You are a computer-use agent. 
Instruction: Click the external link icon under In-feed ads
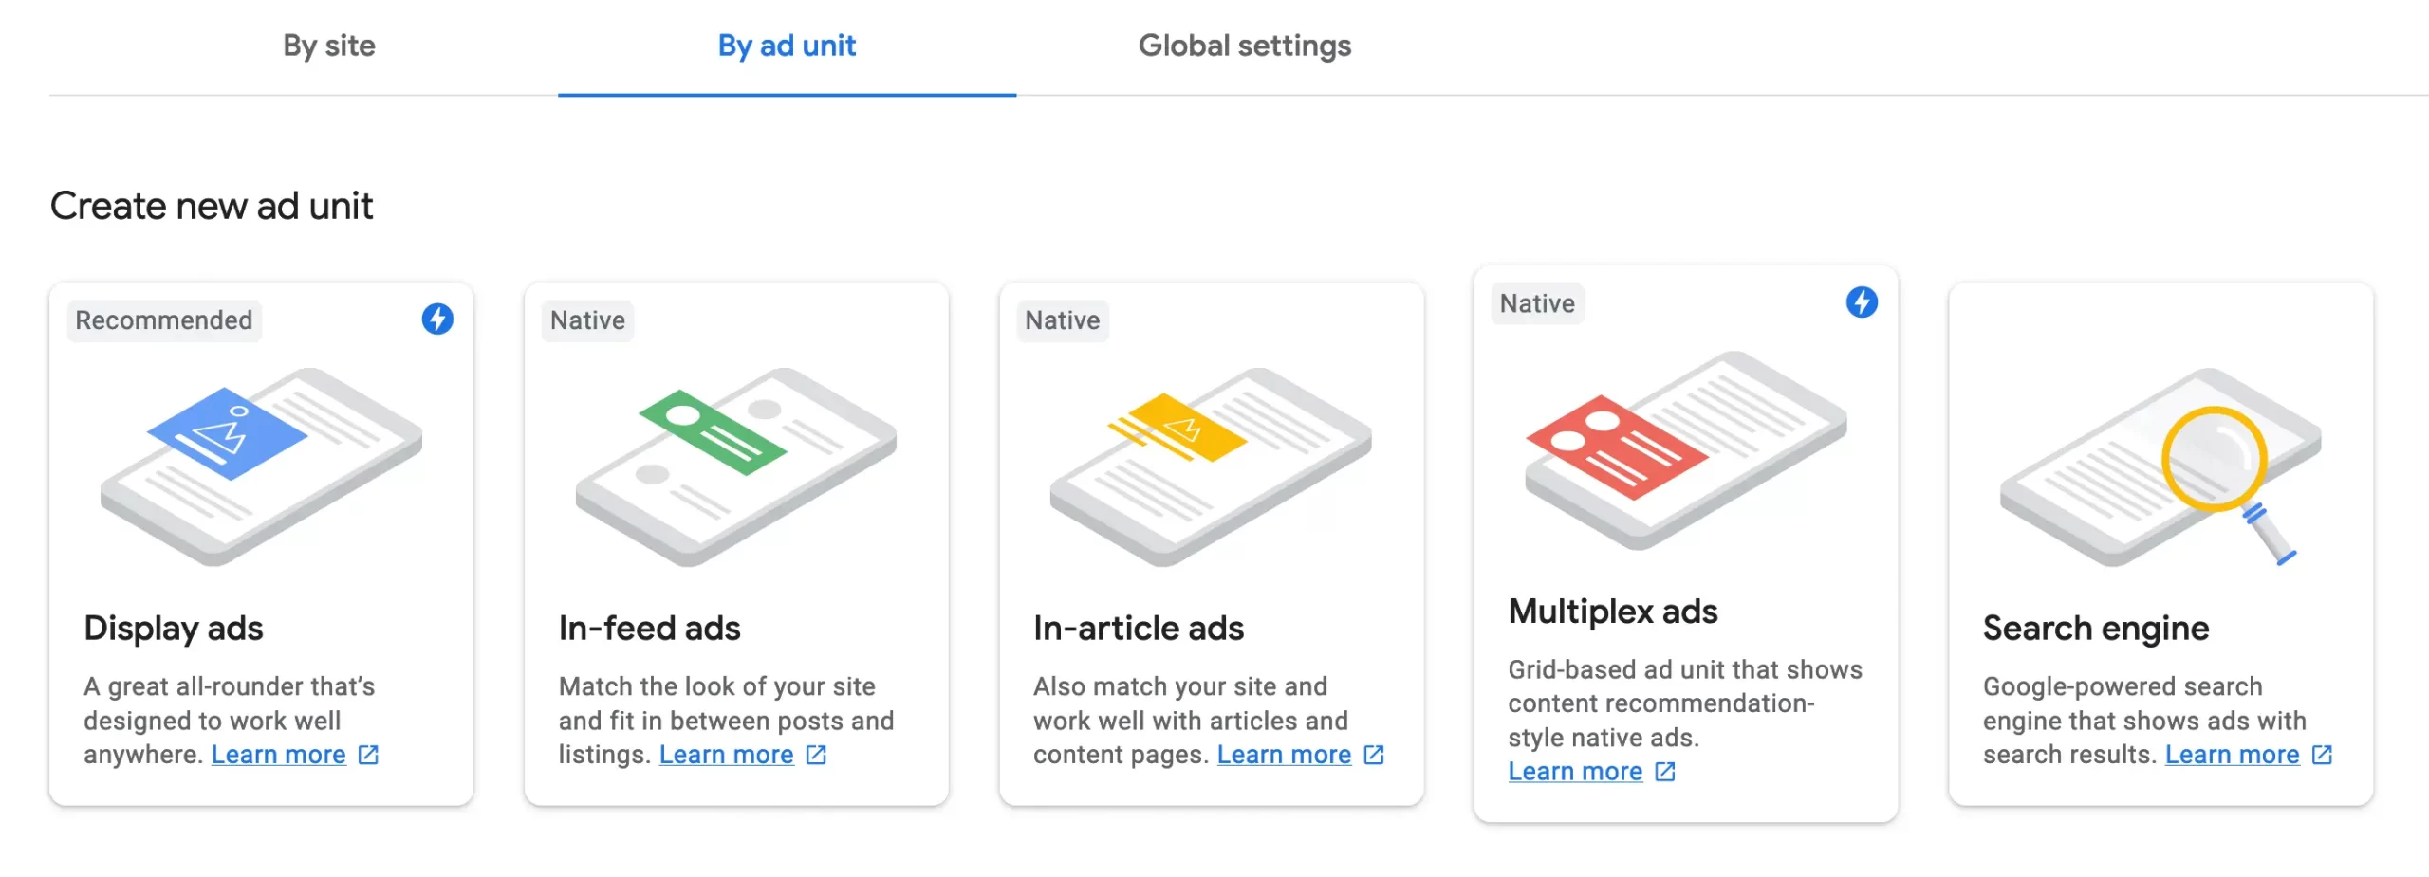pyautogui.click(x=816, y=755)
